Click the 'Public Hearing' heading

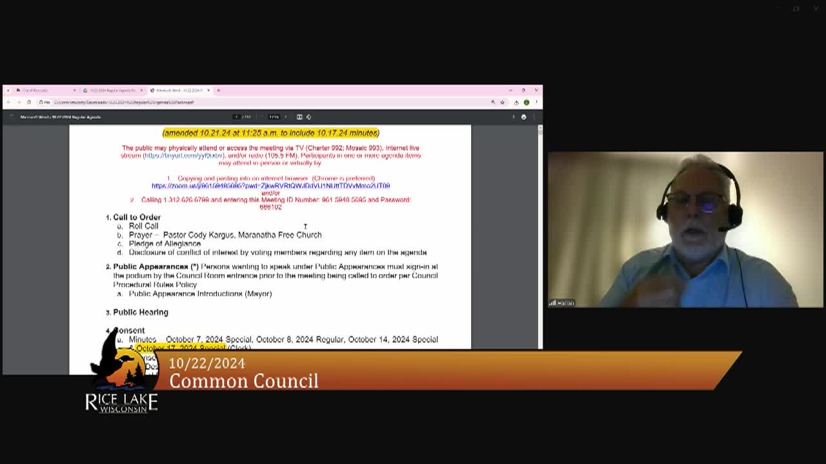click(141, 312)
